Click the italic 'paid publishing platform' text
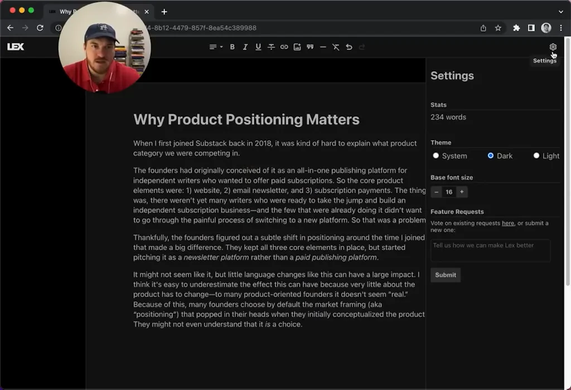Viewport: 571px width, 390px height. tap(336, 258)
